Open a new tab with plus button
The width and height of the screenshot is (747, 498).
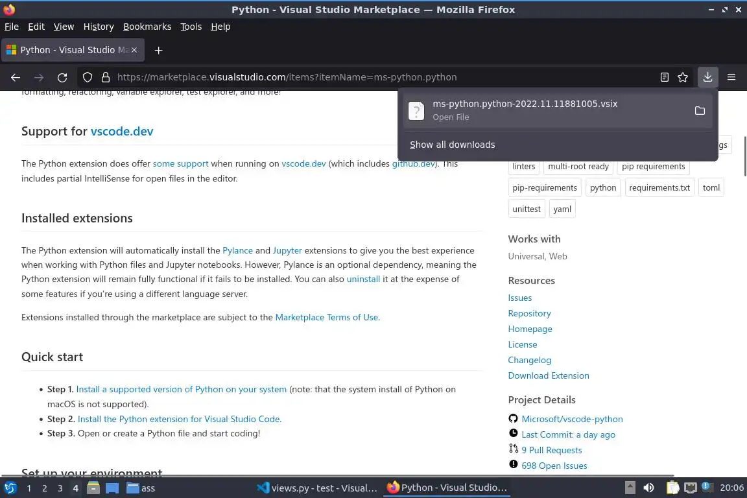point(159,50)
